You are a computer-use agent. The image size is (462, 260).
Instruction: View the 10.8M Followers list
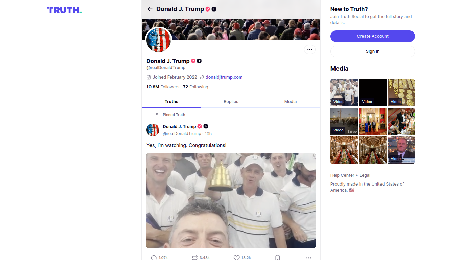point(163,87)
